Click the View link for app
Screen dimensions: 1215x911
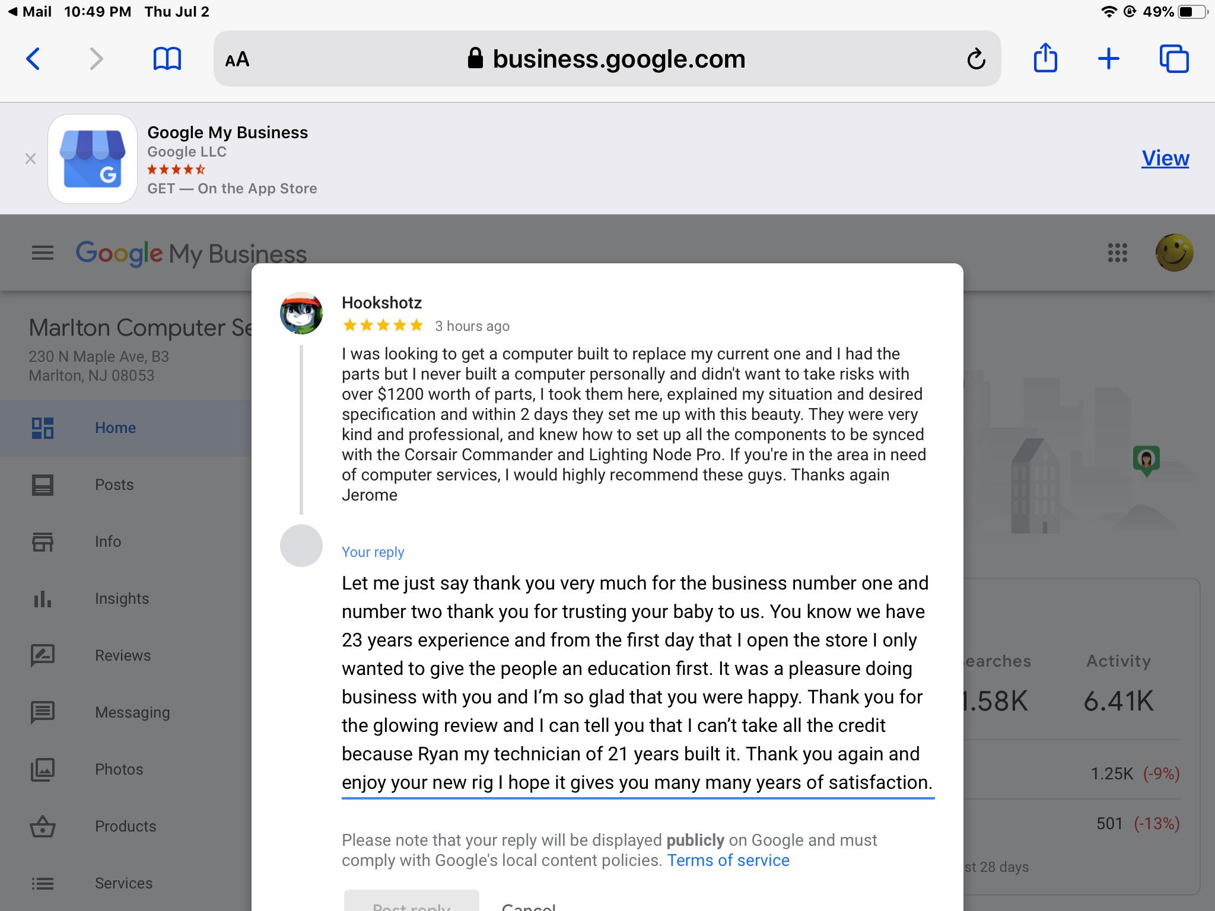coord(1165,158)
